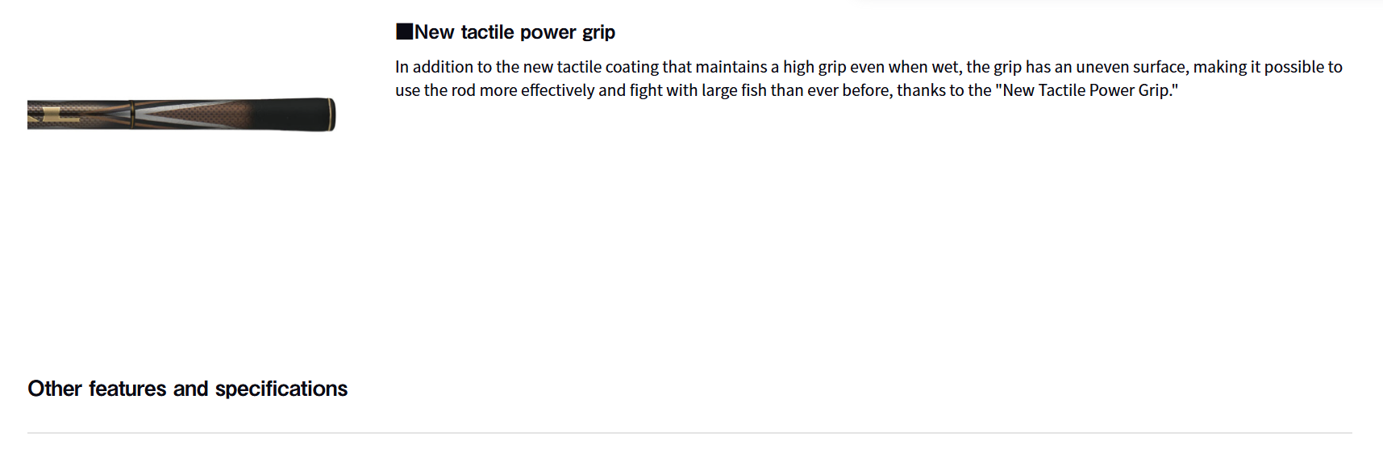Click the rod grip product image
Viewport: 1383px width, 462px height.
(181, 114)
